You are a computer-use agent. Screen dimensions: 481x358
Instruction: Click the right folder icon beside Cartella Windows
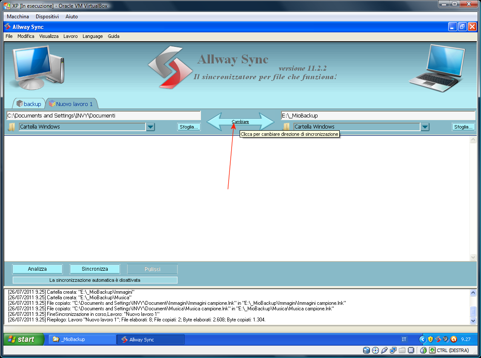pos(286,127)
